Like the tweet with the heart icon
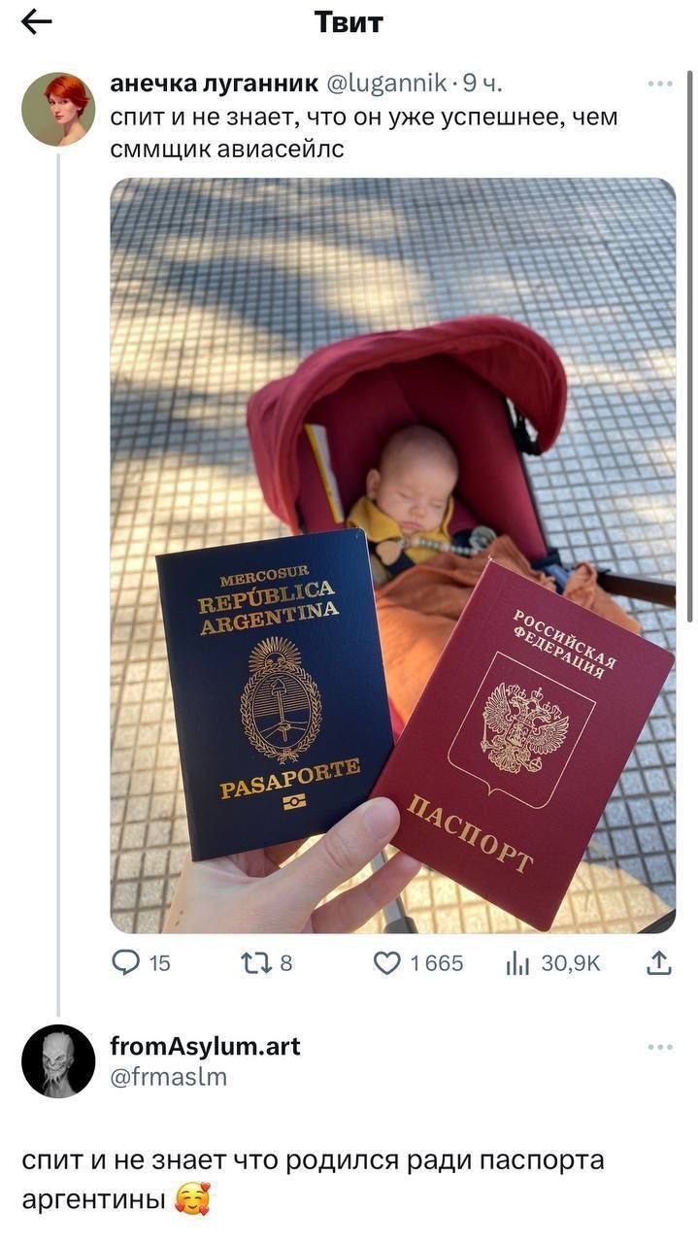Viewport: 698px width, 1243px height. [x=387, y=962]
